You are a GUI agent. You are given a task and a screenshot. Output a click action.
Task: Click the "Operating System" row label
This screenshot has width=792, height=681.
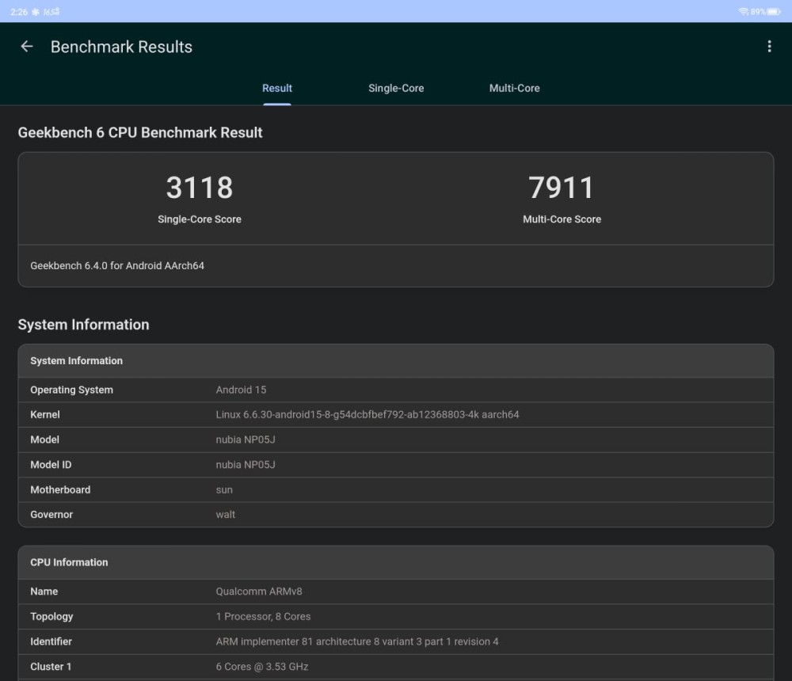pyautogui.click(x=72, y=390)
